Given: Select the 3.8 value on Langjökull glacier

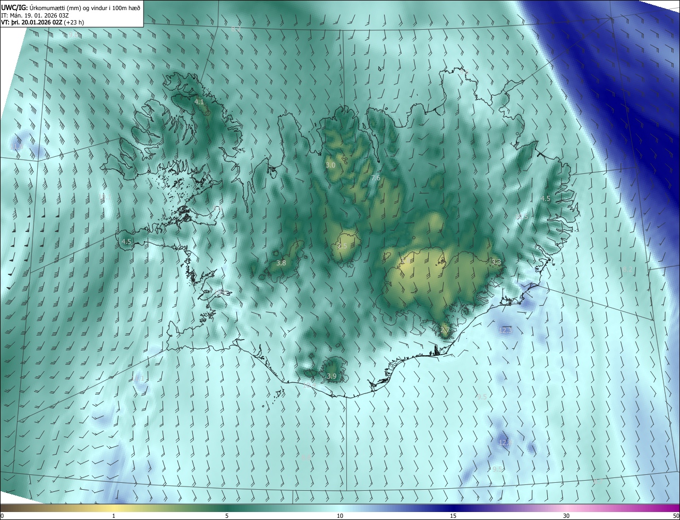Looking at the screenshot, I should coord(281,263).
